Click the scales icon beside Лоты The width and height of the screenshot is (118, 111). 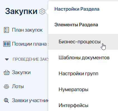tap(6, 87)
